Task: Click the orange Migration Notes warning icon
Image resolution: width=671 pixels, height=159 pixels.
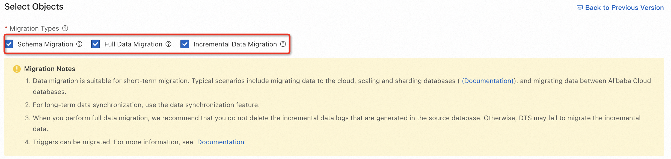Action: [x=17, y=69]
